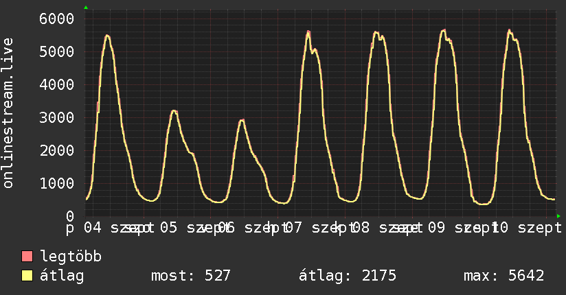Click the yellow átlag legend swatch

point(27,276)
